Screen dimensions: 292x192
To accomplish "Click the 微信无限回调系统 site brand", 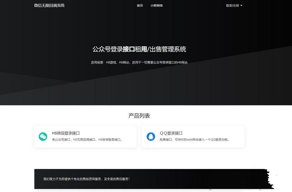I will click(x=49, y=6).
